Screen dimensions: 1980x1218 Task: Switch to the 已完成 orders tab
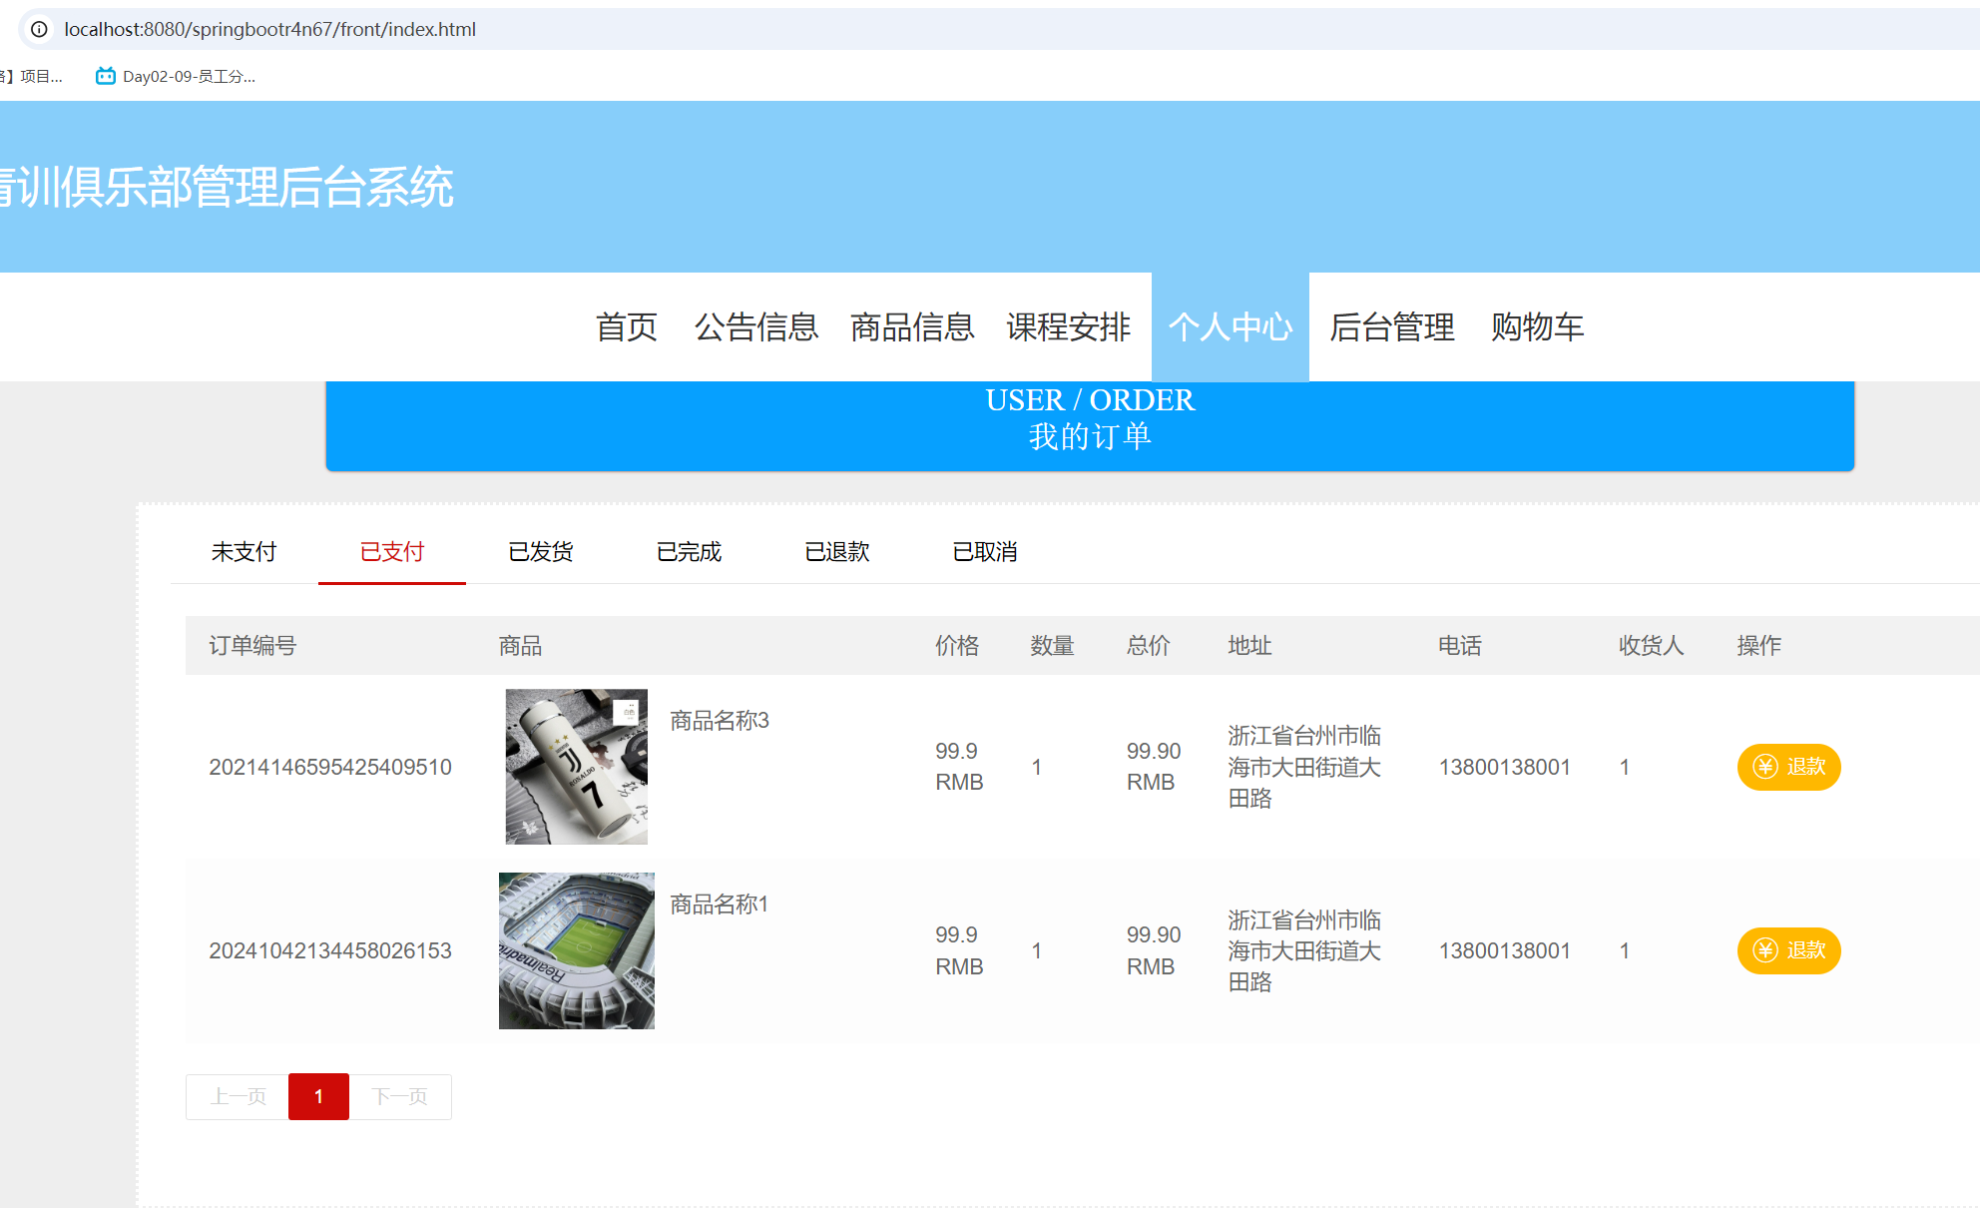tap(689, 551)
